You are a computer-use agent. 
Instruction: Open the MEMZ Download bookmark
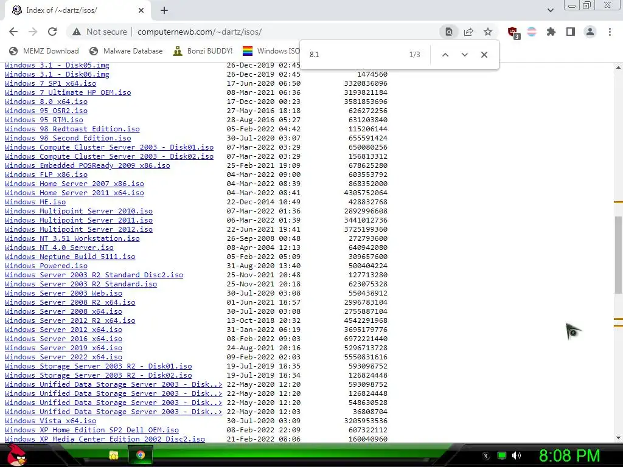click(x=44, y=51)
